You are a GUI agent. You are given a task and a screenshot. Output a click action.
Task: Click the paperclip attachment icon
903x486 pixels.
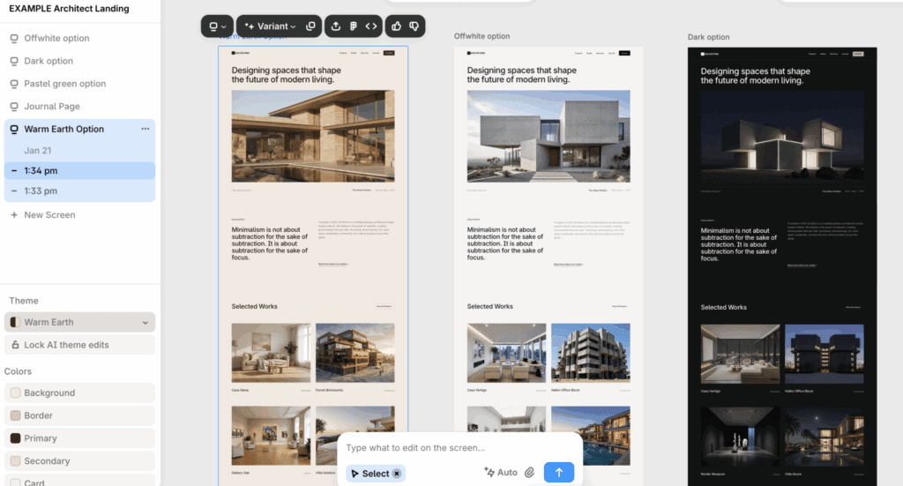coord(529,473)
